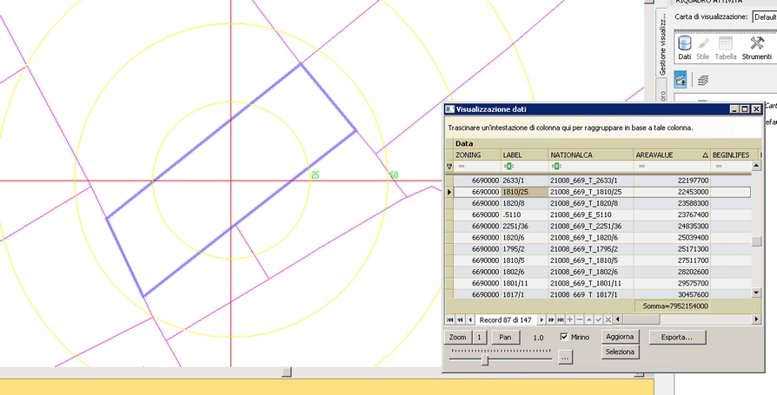Viewport: 777px width, 395px height.
Task: Toggle the Mirino checkbox
Action: coord(565,337)
